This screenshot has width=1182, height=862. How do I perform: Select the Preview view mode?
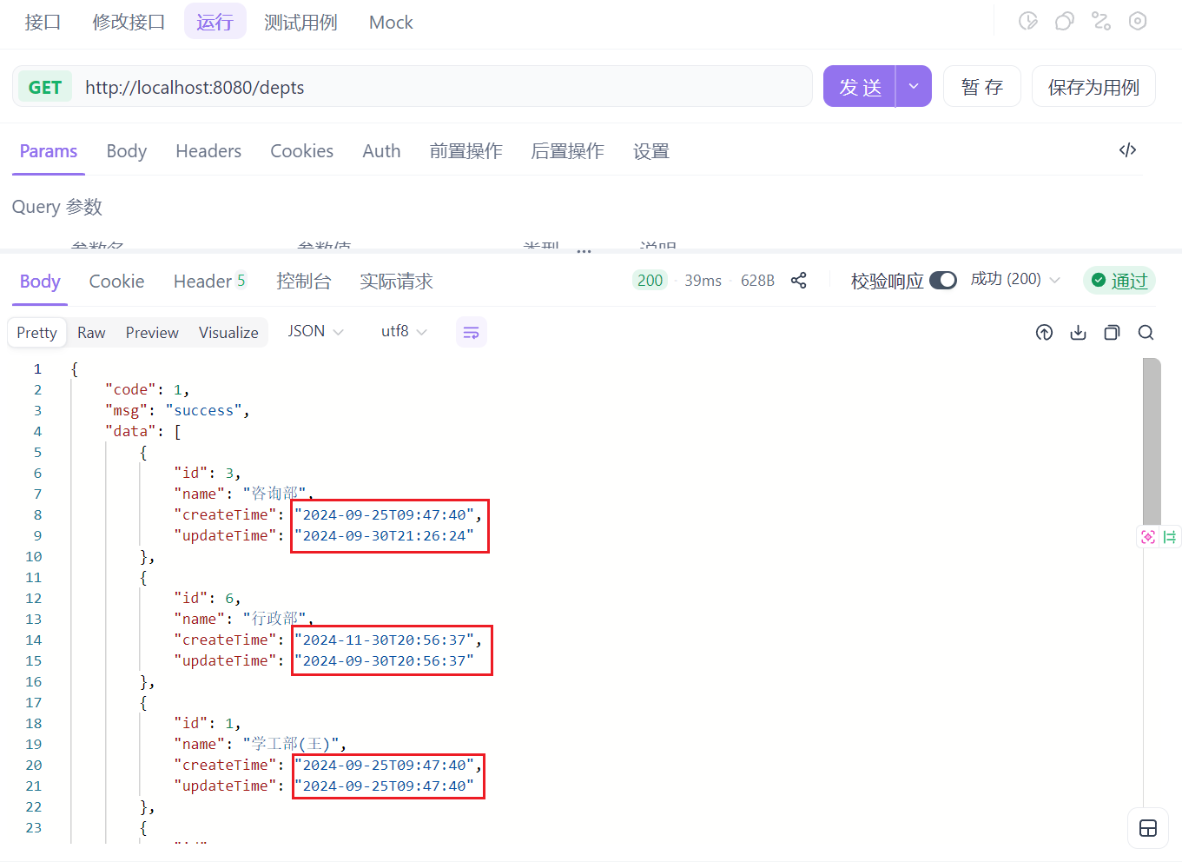(152, 332)
